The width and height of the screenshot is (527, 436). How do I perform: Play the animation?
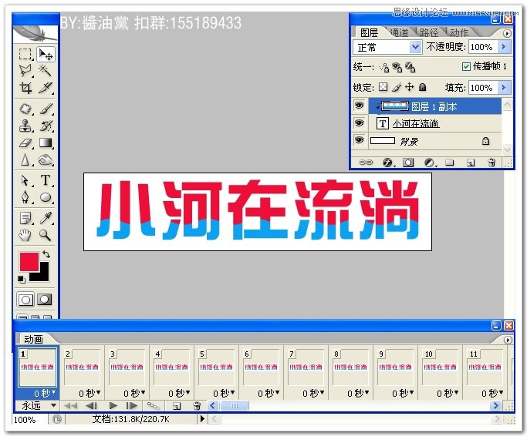pyautogui.click(x=113, y=406)
